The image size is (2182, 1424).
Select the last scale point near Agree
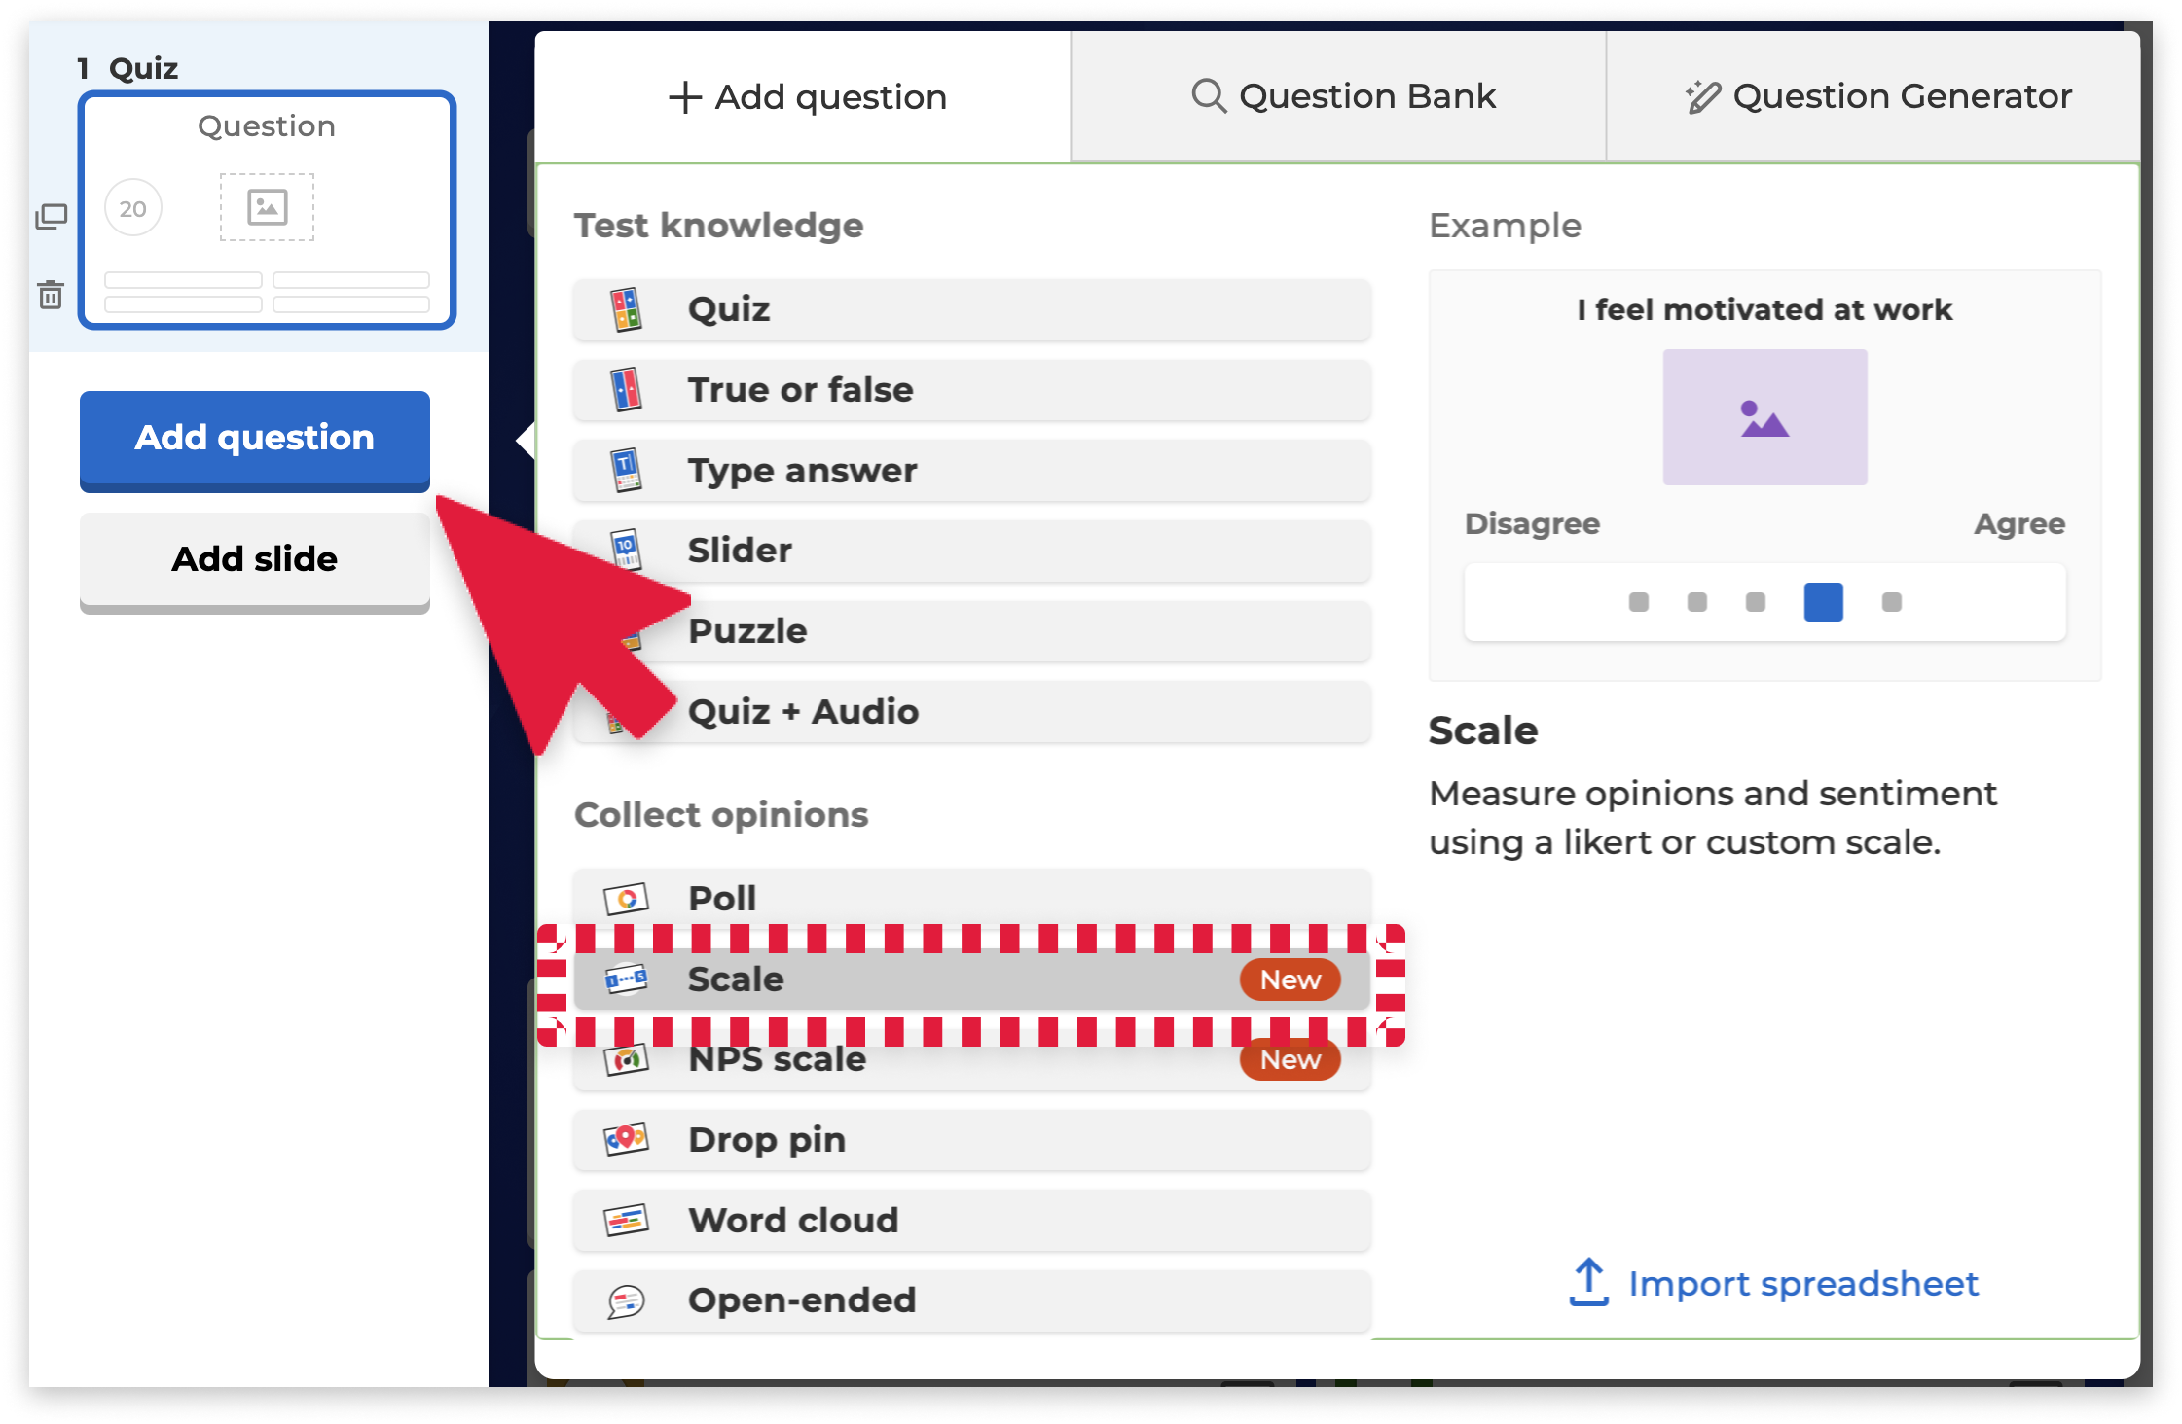[x=1891, y=602]
